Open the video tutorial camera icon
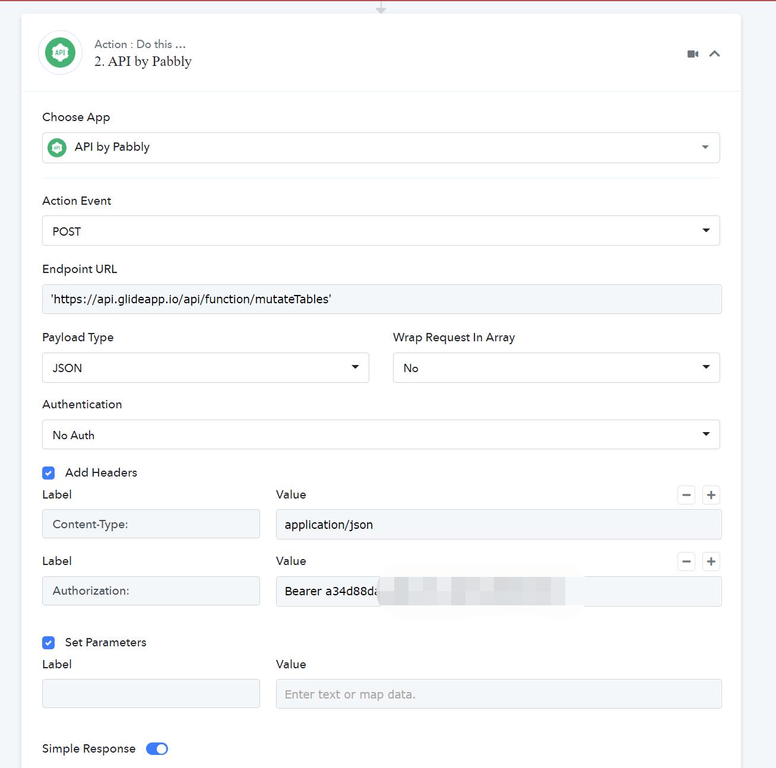The image size is (776, 768). click(693, 54)
